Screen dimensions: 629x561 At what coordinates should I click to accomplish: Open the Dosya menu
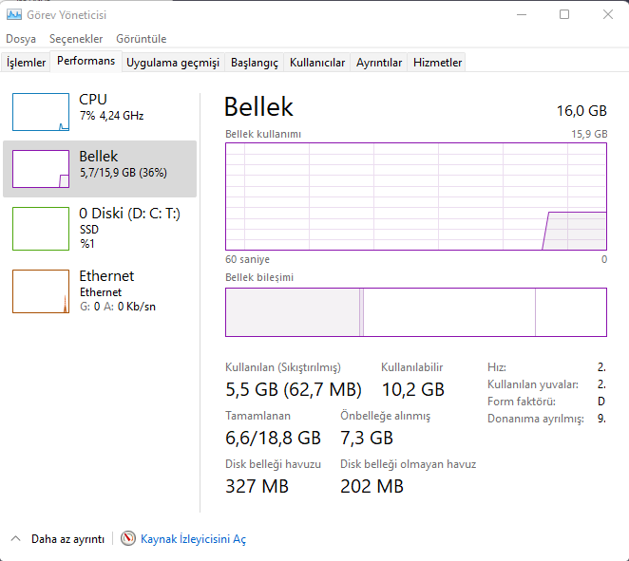coord(21,39)
